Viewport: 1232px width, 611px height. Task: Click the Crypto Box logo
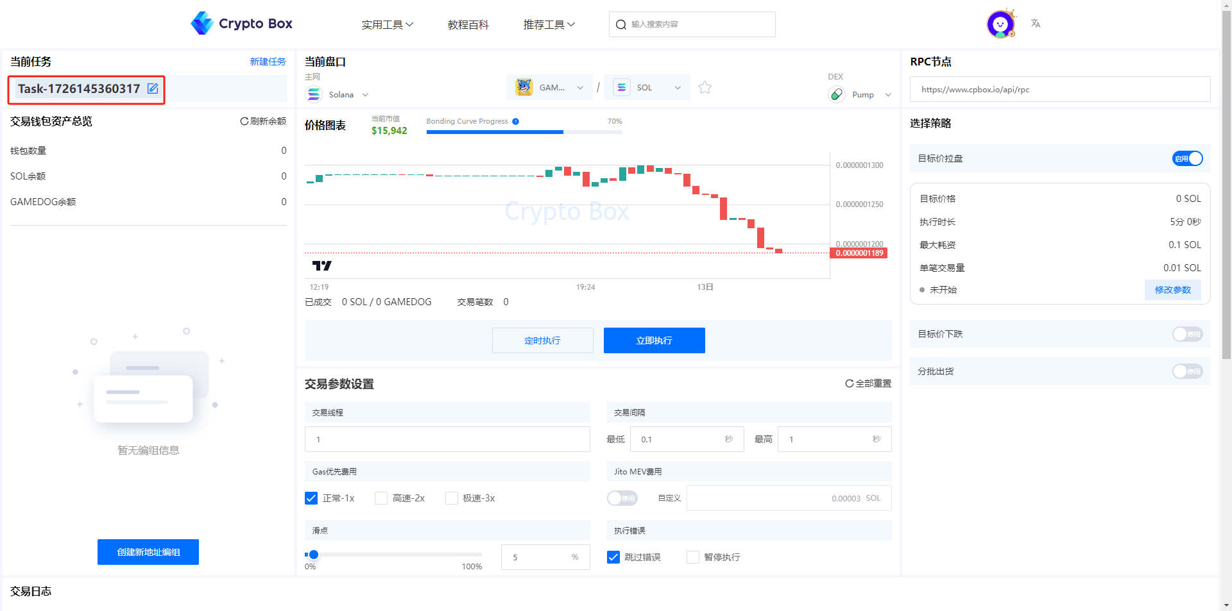coord(241,24)
